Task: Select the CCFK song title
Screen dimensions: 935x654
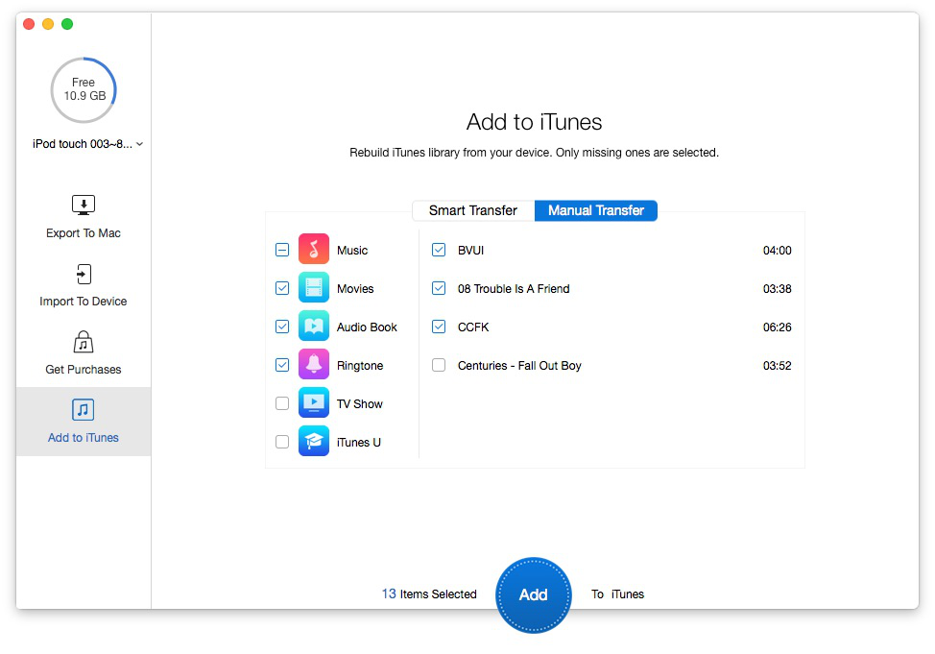Action: coord(473,327)
